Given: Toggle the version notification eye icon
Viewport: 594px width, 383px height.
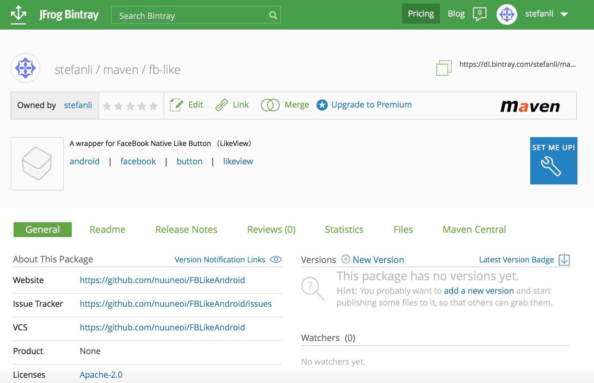Looking at the screenshot, I should click(276, 259).
